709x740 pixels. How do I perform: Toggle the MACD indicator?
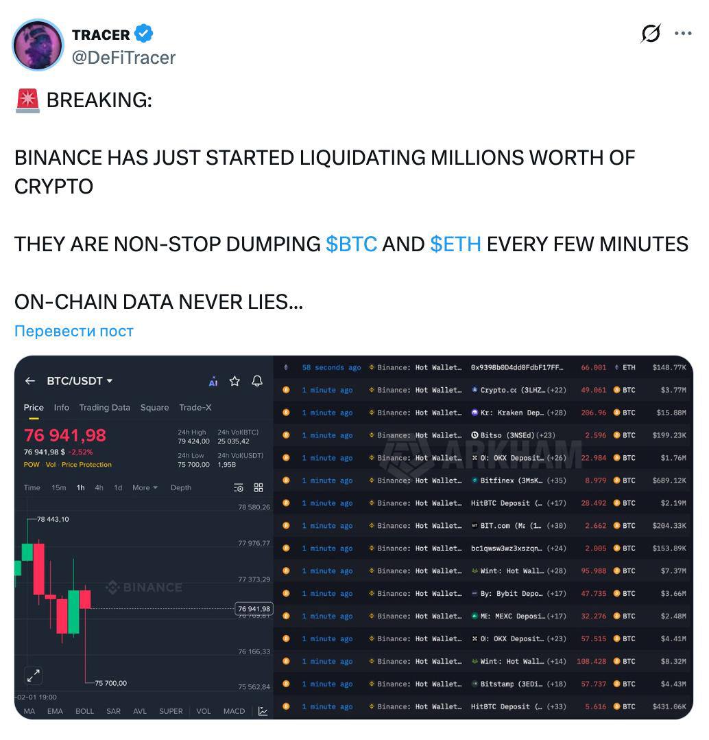[x=234, y=711]
